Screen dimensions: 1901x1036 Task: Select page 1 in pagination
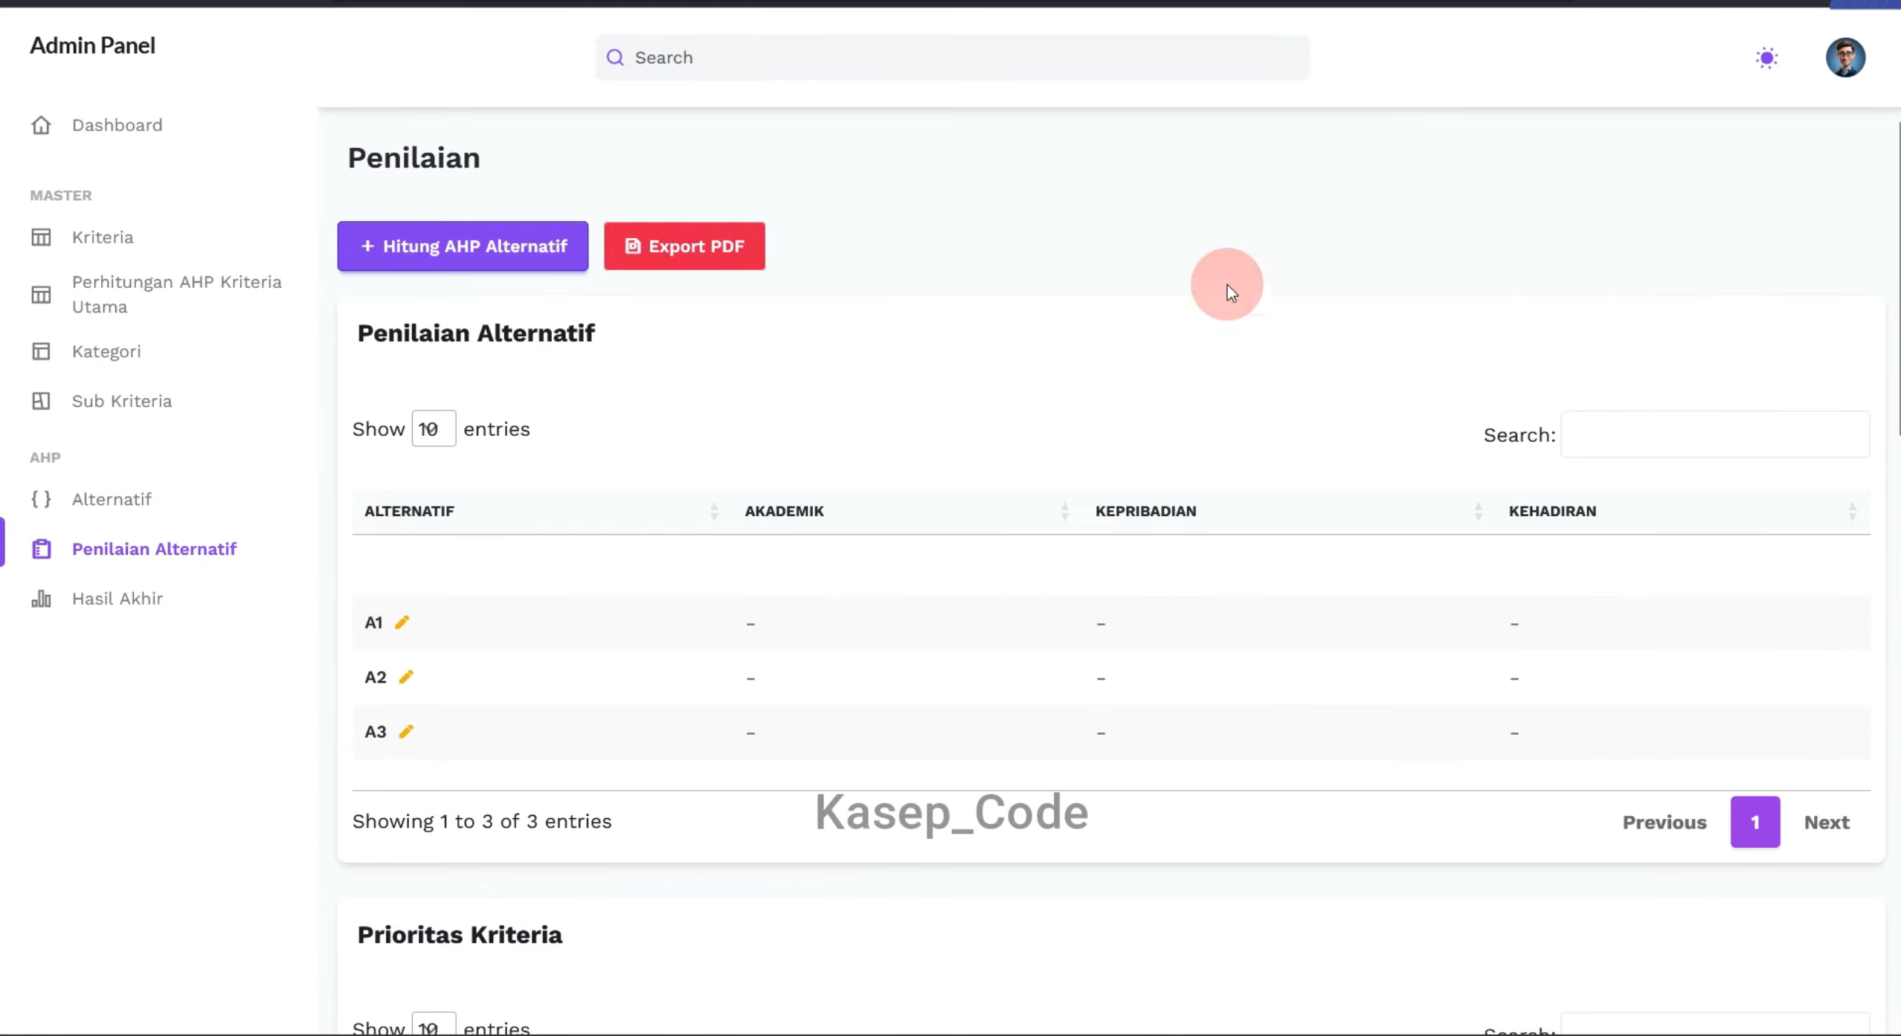click(x=1755, y=822)
